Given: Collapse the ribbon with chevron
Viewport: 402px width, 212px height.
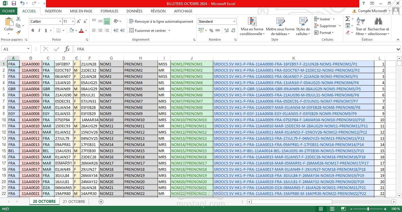Looking at the screenshot, I should click(x=398, y=40).
